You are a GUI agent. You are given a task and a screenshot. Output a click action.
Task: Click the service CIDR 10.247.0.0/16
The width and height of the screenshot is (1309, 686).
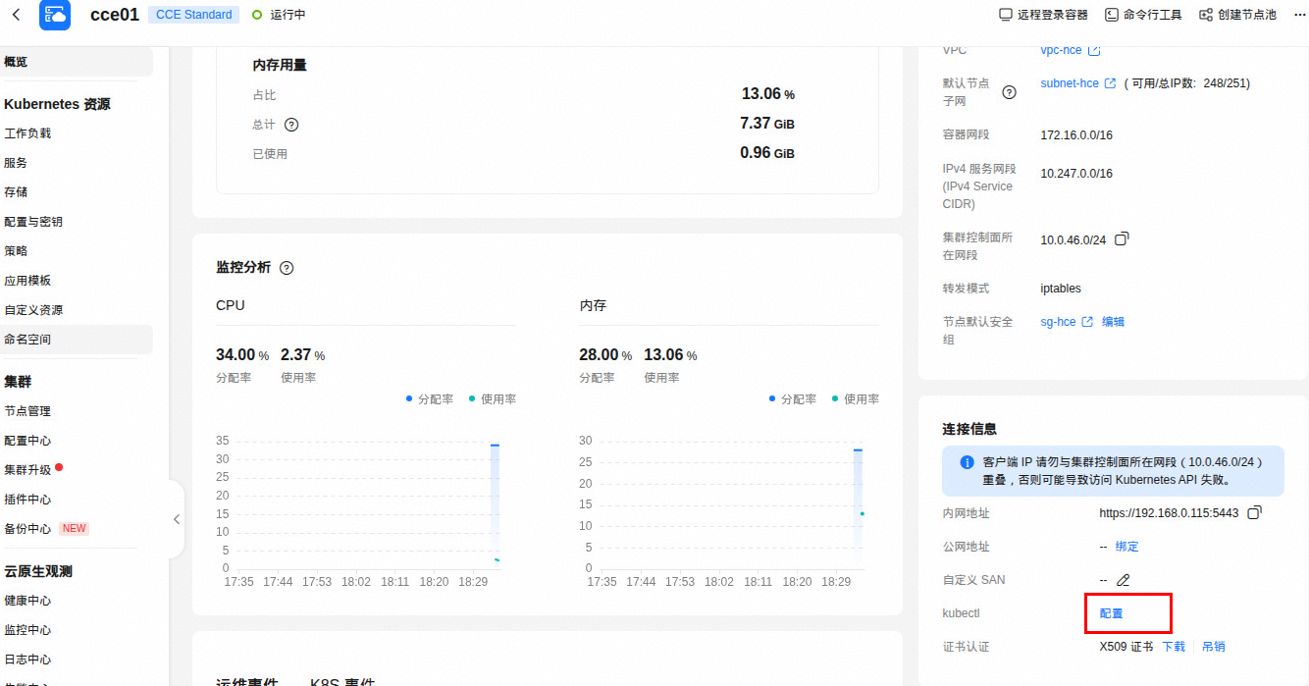(x=1076, y=174)
